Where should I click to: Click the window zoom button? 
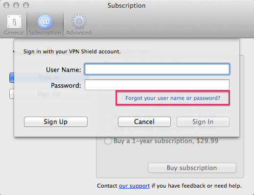pos(26,5)
